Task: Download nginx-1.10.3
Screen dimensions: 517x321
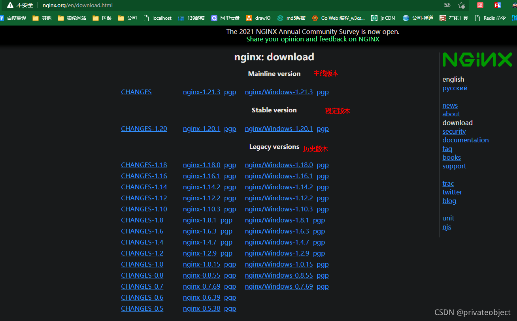Action: click(202, 209)
